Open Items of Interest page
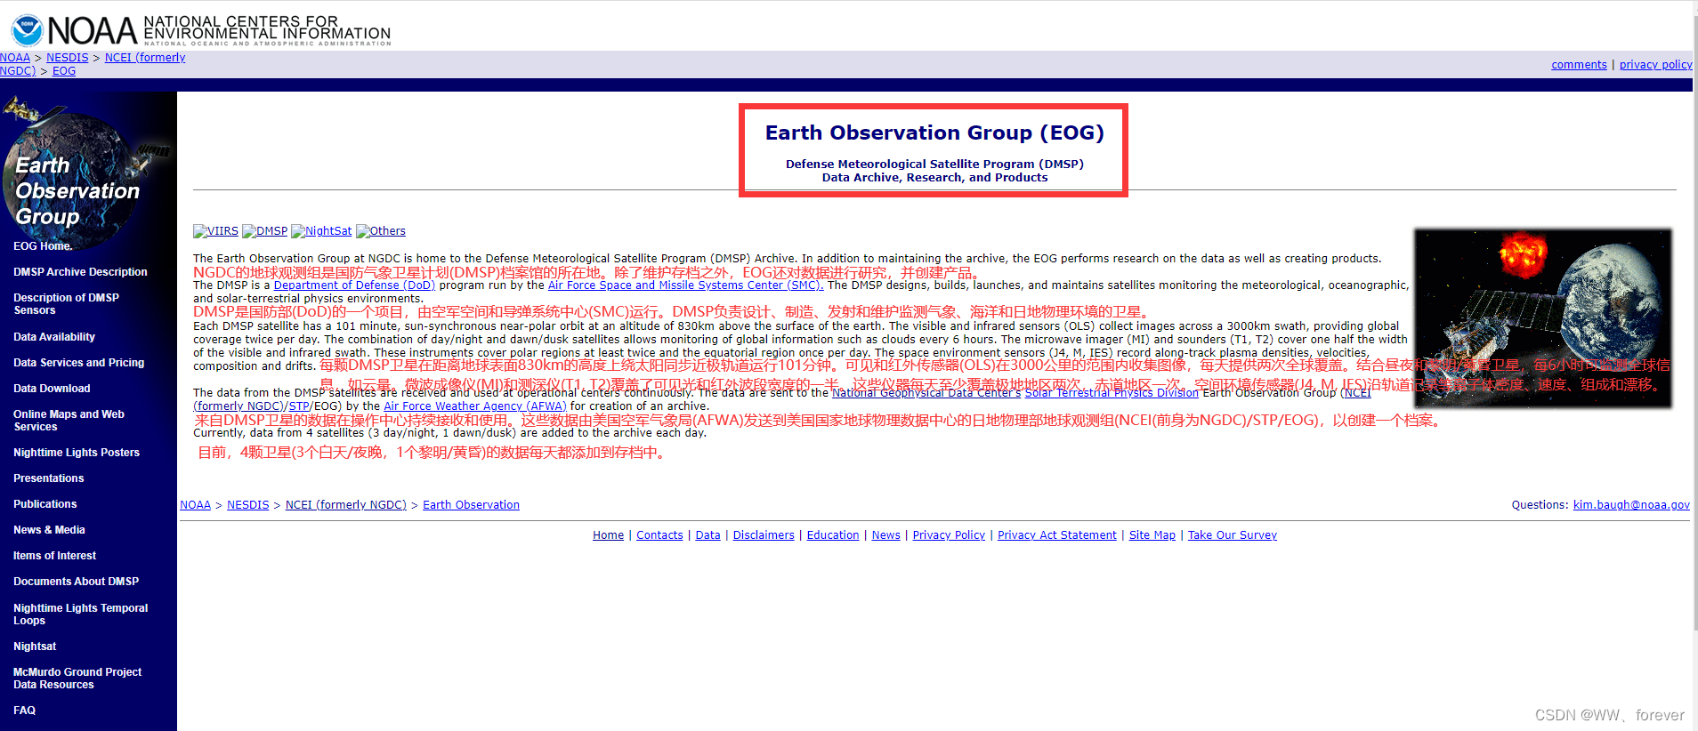Image resolution: width=1698 pixels, height=731 pixels. click(x=54, y=556)
